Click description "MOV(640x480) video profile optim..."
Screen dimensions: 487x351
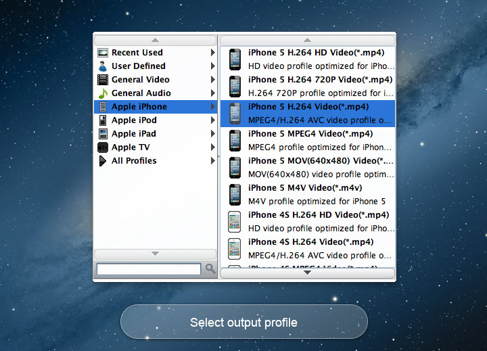pyautogui.click(x=321, y=174)
